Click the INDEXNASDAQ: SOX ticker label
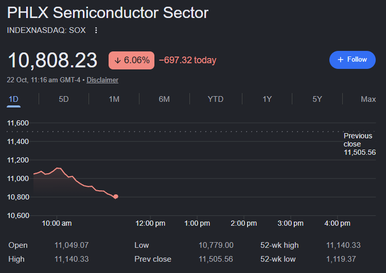386x273 pixels. [46, 30]
